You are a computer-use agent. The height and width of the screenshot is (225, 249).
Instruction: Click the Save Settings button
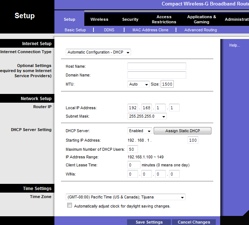pyautogui.click(x=149, y=222)
